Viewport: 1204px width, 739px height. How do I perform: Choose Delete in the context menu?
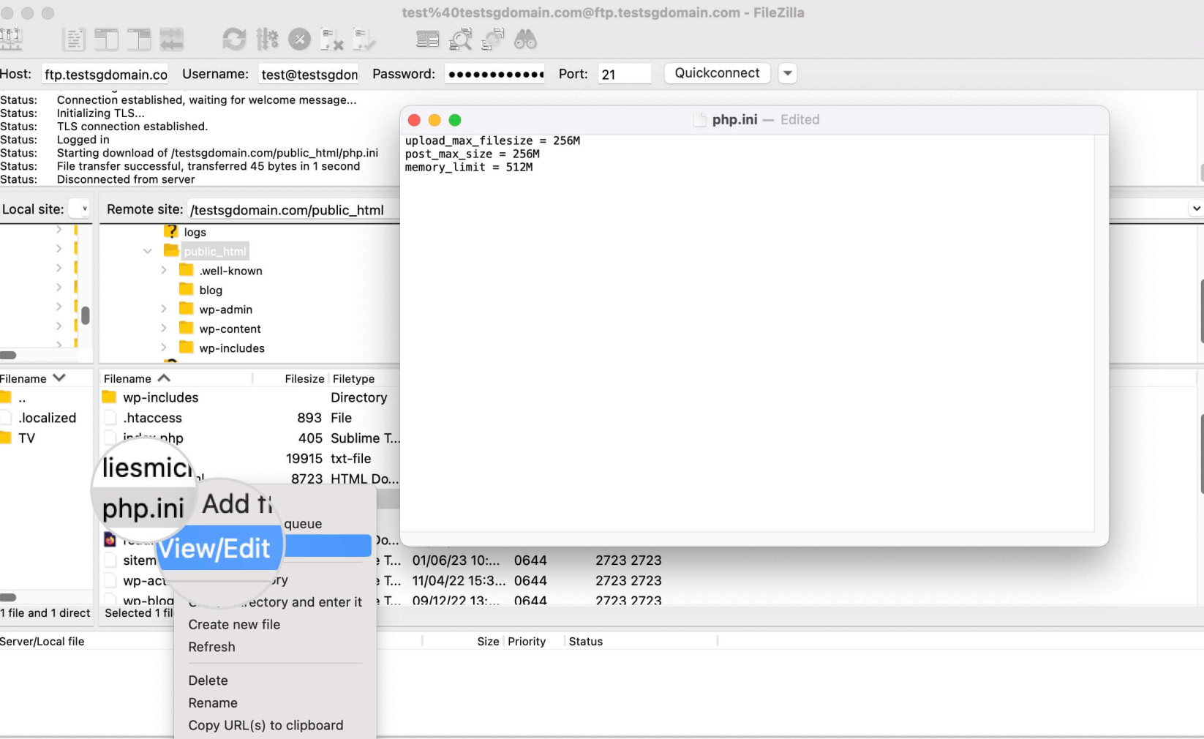tap(208, 680)
